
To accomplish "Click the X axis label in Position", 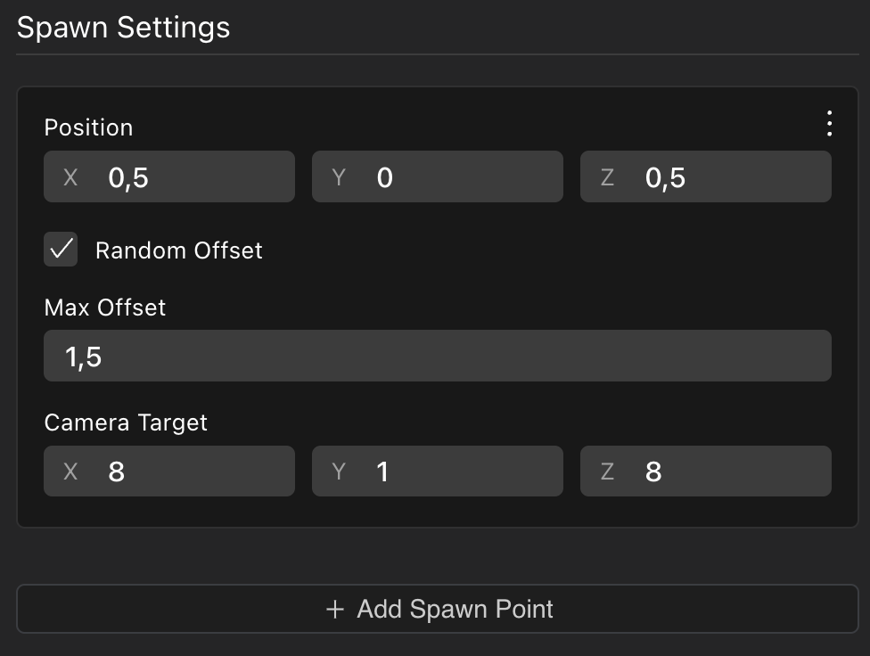I will pos(71,177).
